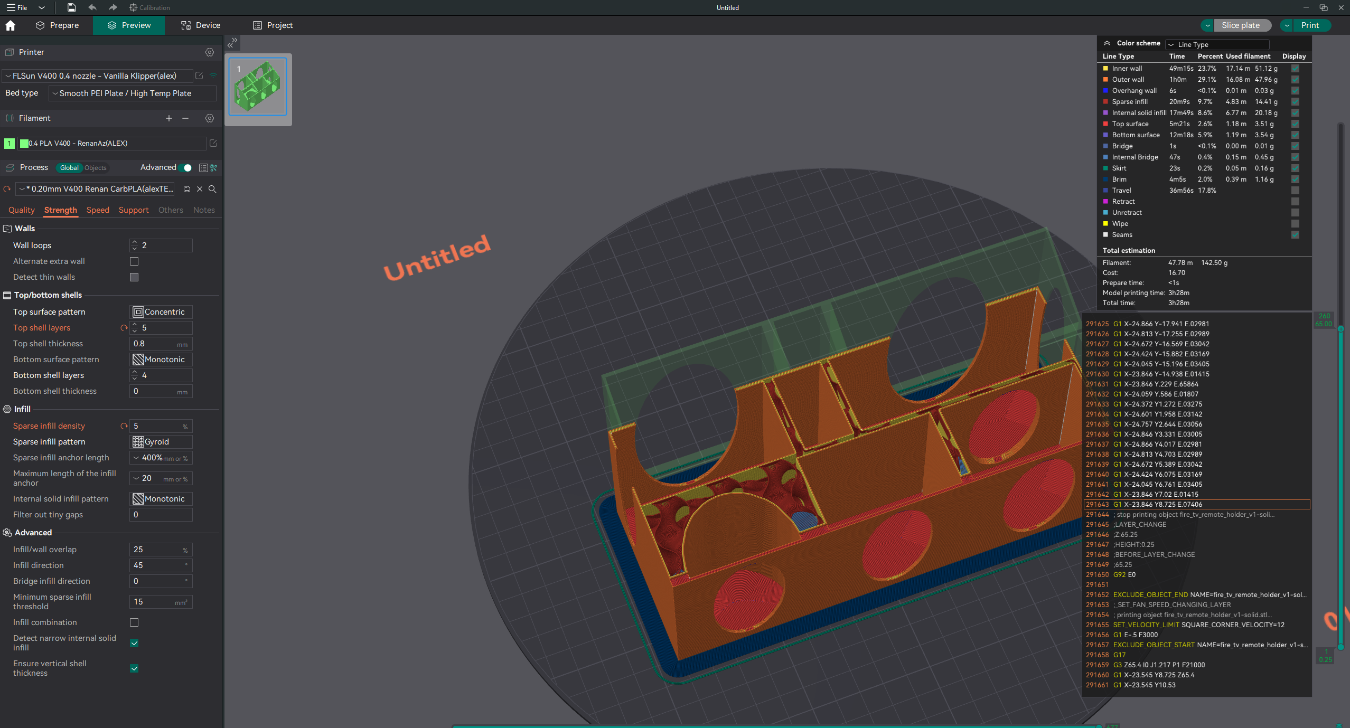Open Color scheme Line Type dropdown
The image size is (1350, 728).
pyautogui.click(x=1217, y=44)
